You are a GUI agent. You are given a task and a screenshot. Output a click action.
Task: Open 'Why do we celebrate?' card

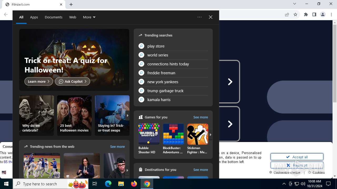(37, 115)
